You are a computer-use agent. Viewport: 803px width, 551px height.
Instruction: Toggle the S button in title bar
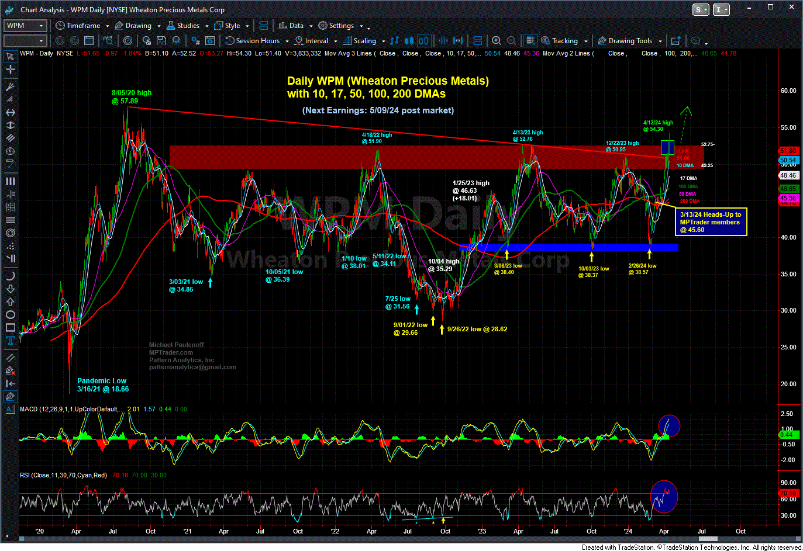(x=701, y=9)
